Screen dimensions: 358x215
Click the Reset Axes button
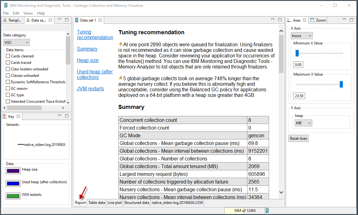298,139
